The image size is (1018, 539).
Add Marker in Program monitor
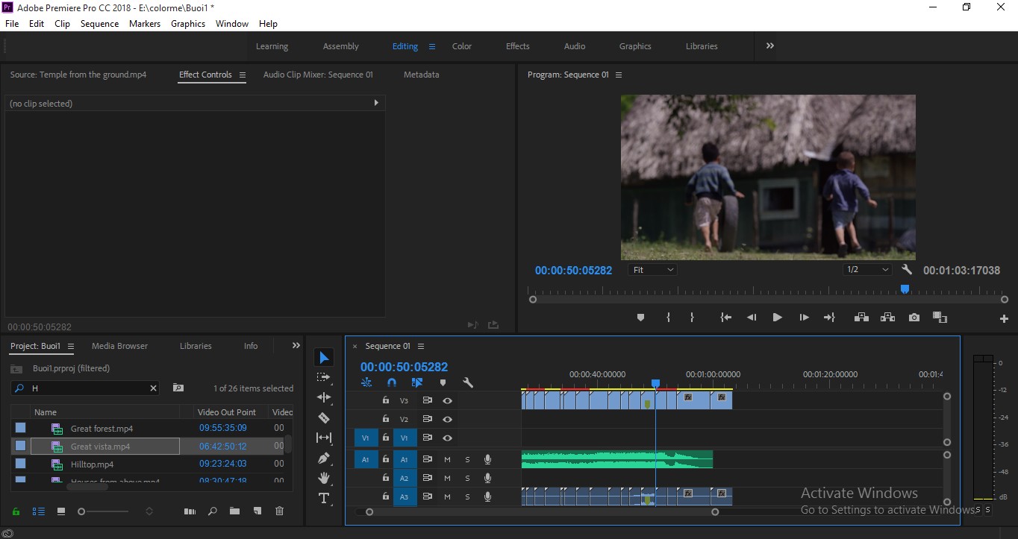(640, 317)
